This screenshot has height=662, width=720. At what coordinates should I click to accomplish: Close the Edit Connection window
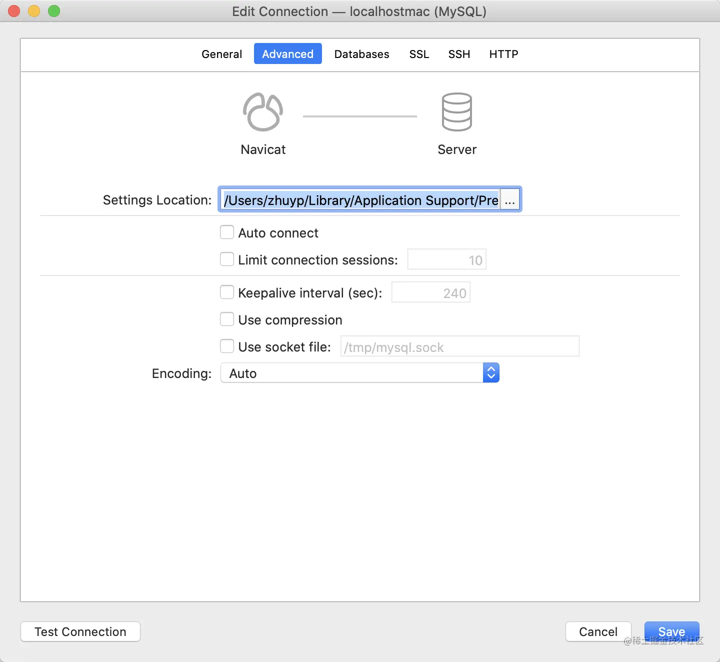pos(14,11)
